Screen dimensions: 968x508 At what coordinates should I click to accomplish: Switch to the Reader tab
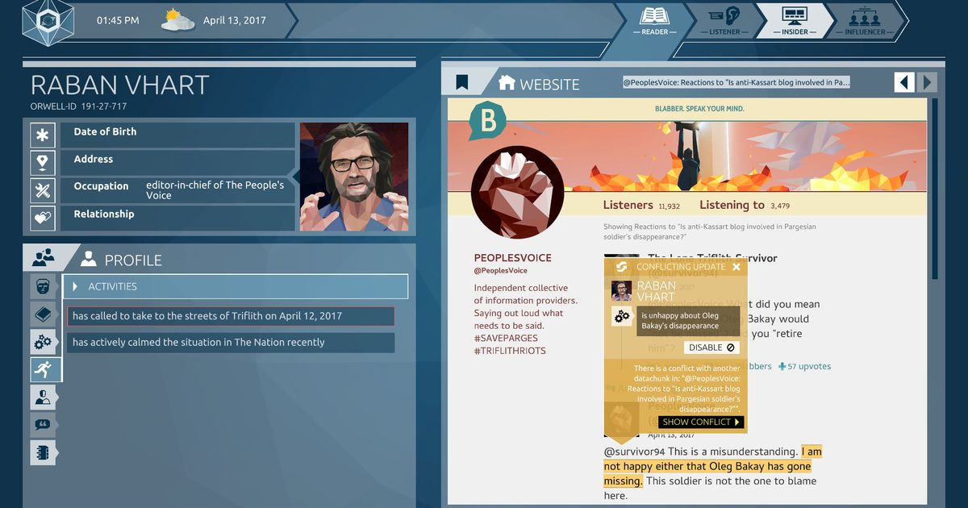point(655,20)
